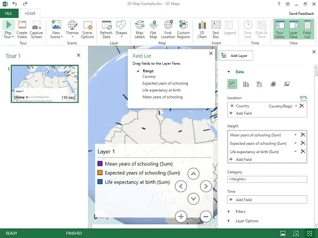This screenshot has height=238, width=318.
Task: Select the Scene 1 thumbnail
Action: [45, 84]
